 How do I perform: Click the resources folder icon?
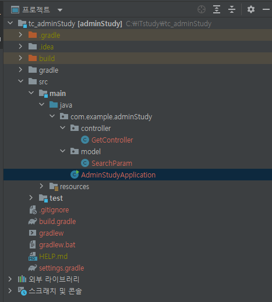(54, 187)
